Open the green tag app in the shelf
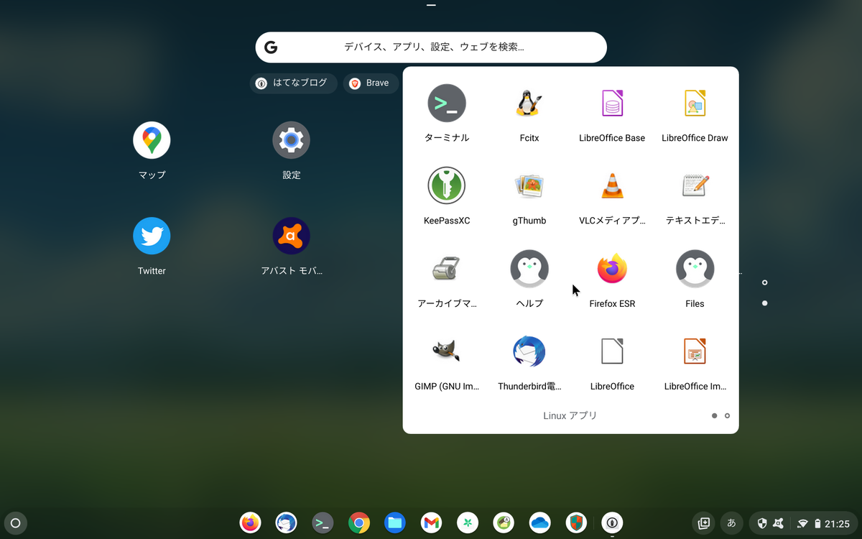The image size is (862, 539). coord(504,523)
